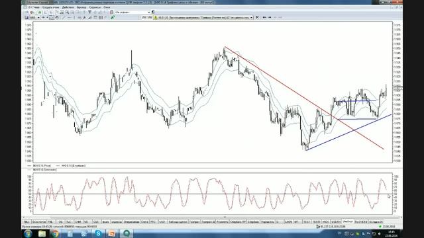Open the Окна menu
This screenshot has height=238, width=424.
click(107, 7)
